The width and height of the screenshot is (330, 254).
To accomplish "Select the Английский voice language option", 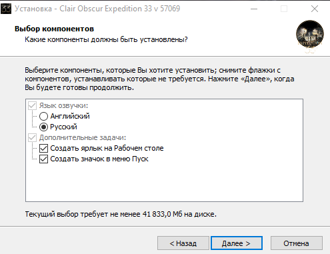I will point(65,116).
